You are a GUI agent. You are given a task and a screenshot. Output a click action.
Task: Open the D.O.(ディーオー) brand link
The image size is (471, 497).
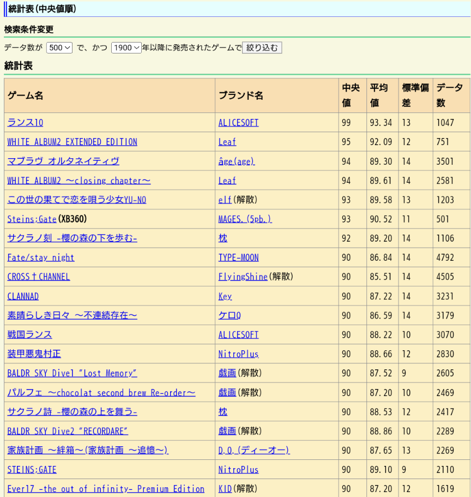coord(254,451)
